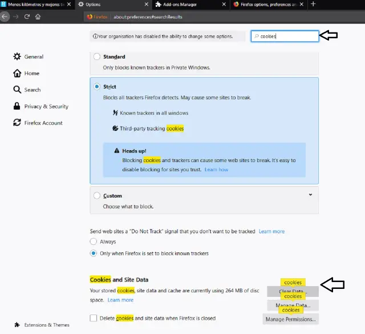Screen dimensions: 365x334
Task: Click the Cookies and Site Data heading
Action: (119, 279)
